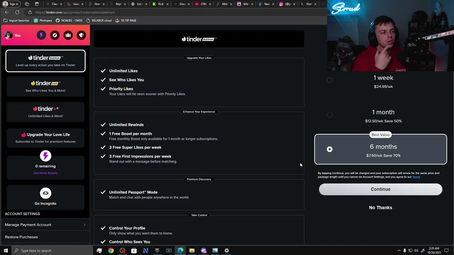454x255 pixels.
Task: Open Chrome from the taskbar
Action: (111, 250)
